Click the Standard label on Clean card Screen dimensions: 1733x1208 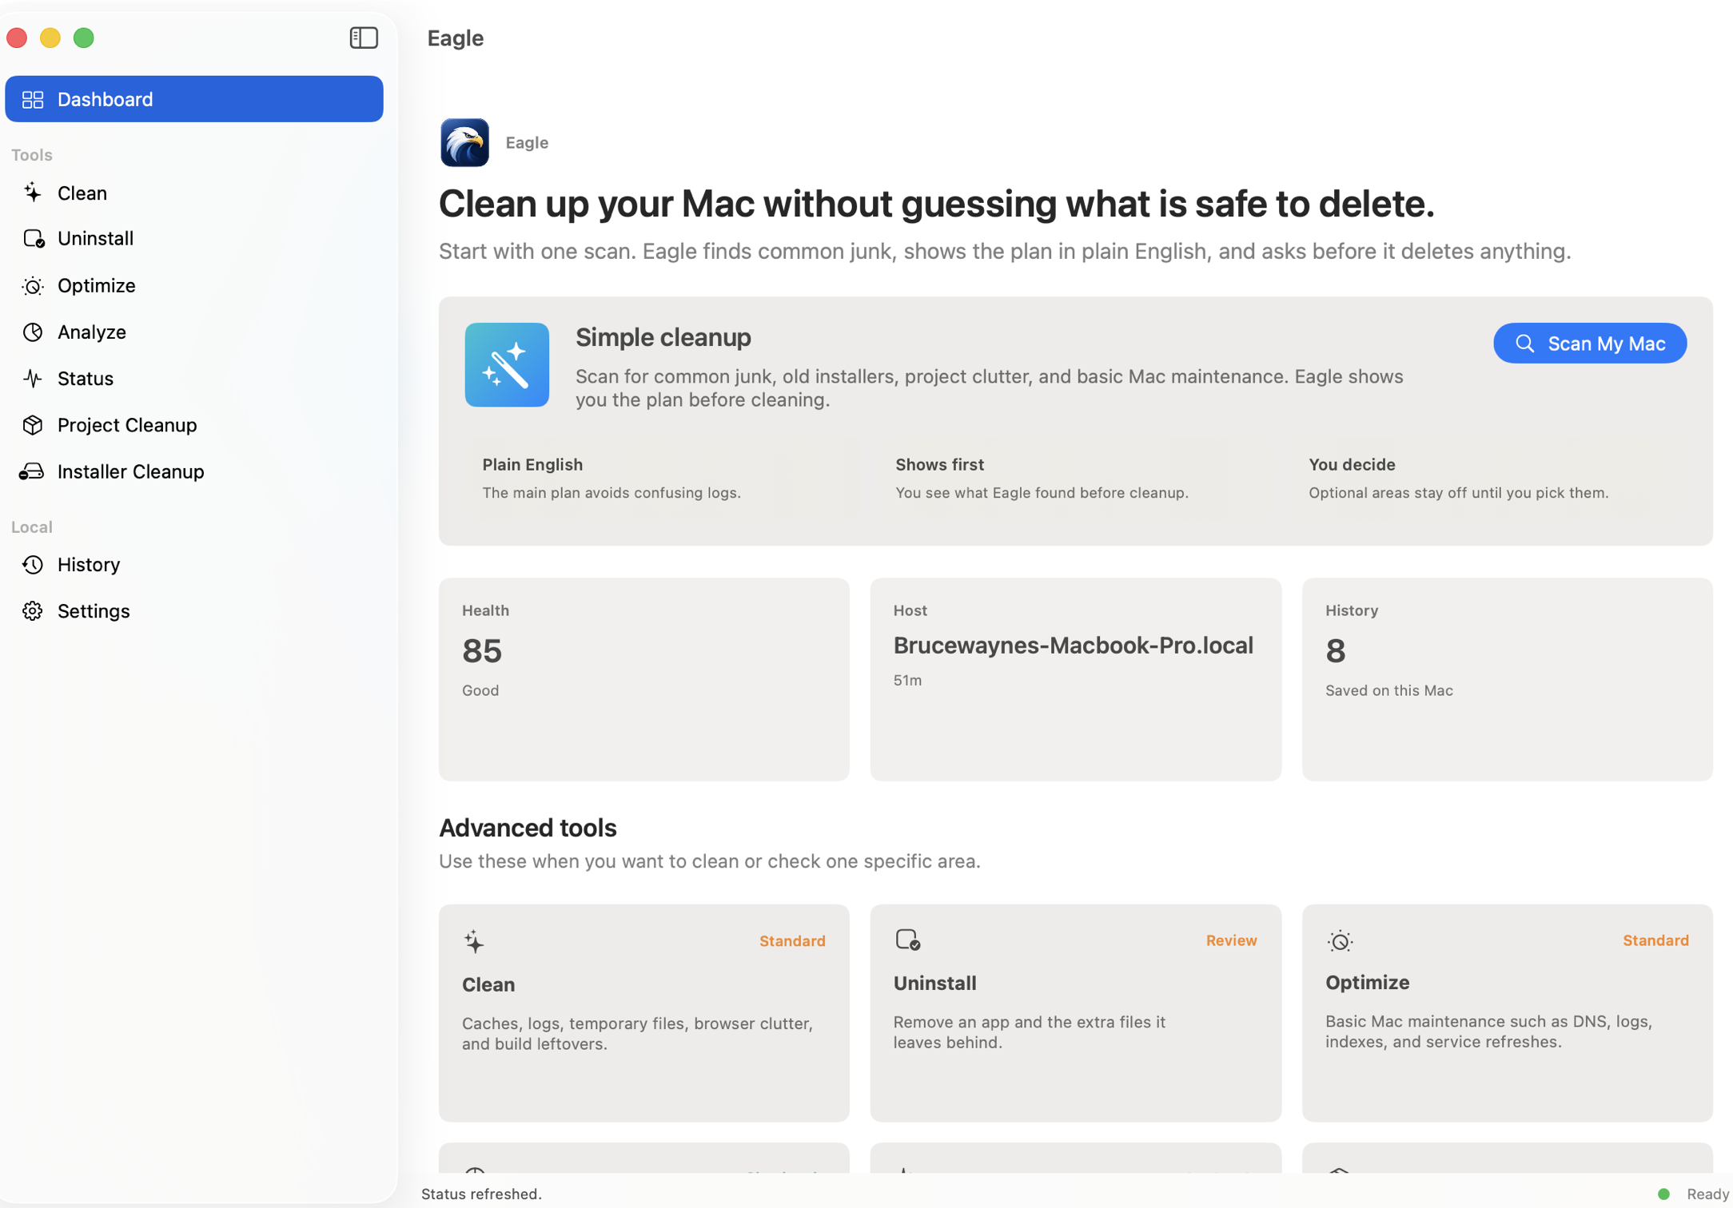point(792,940)
